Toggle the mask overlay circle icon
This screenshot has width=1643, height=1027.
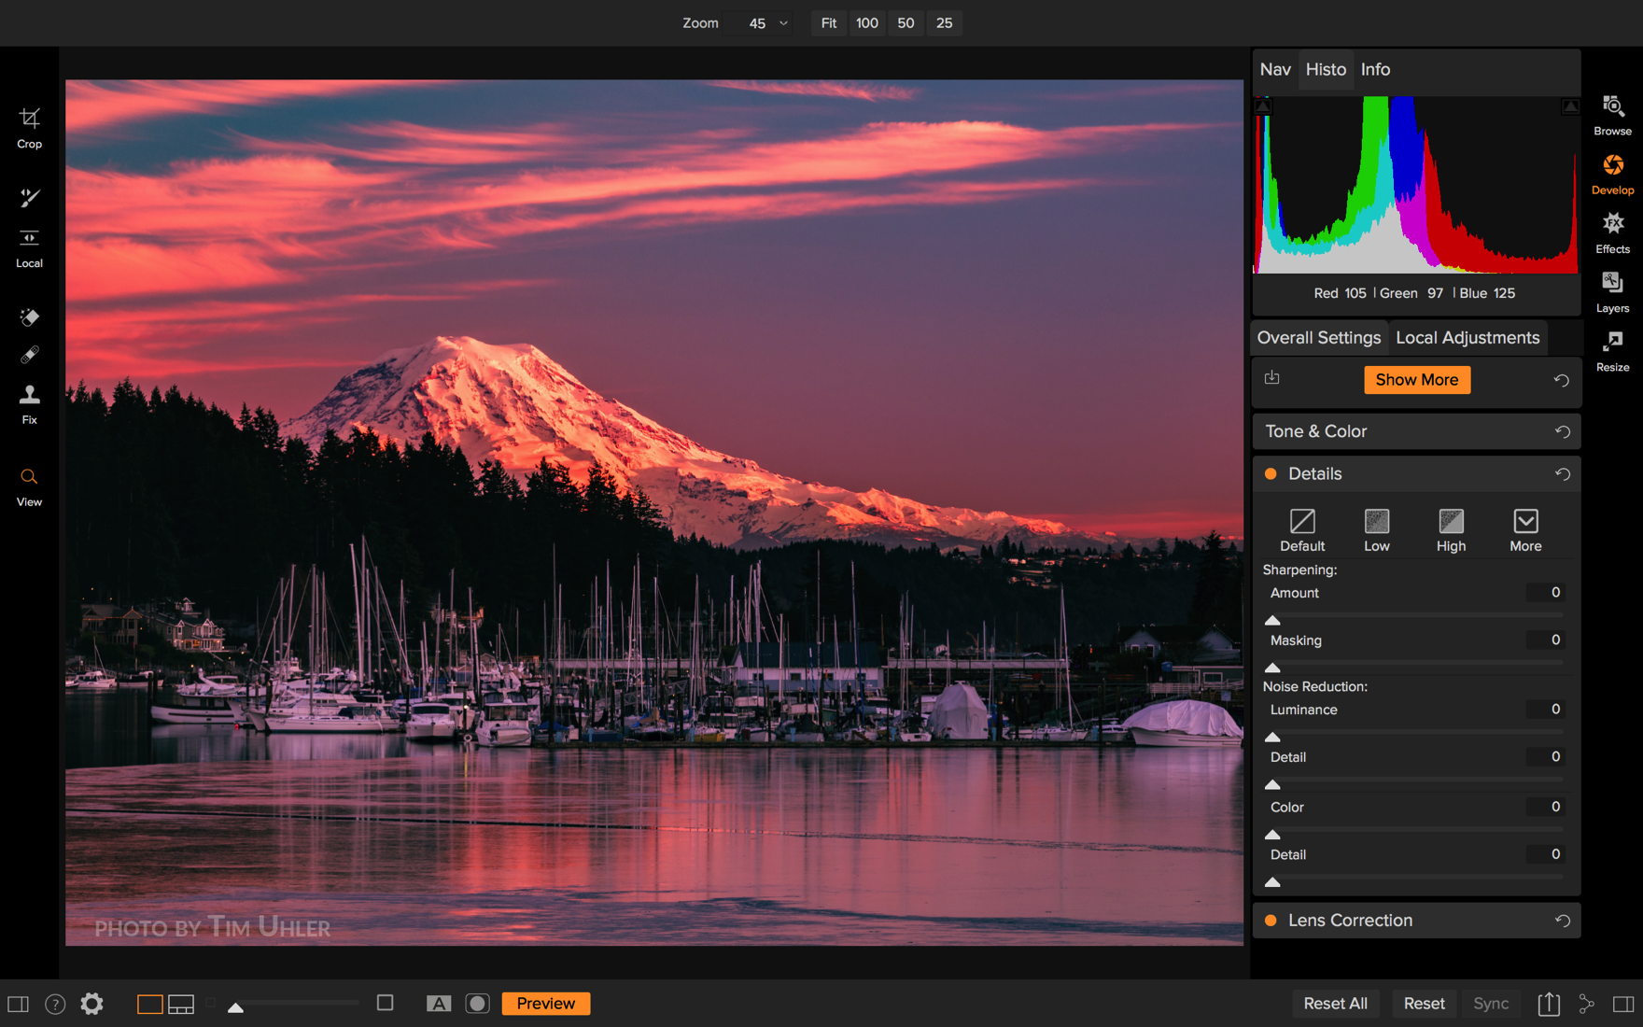click(477, 1004)
